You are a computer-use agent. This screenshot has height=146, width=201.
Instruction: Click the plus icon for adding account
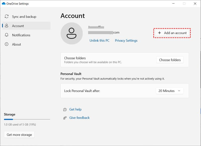(159, 33)
